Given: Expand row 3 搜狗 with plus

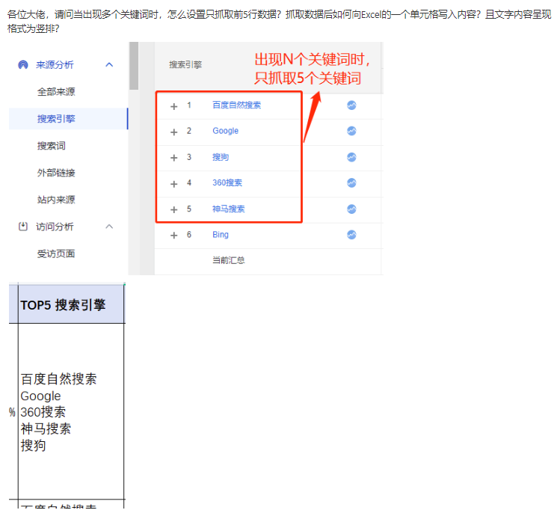Looking at the screenshot, I should [x=174, y=158].
